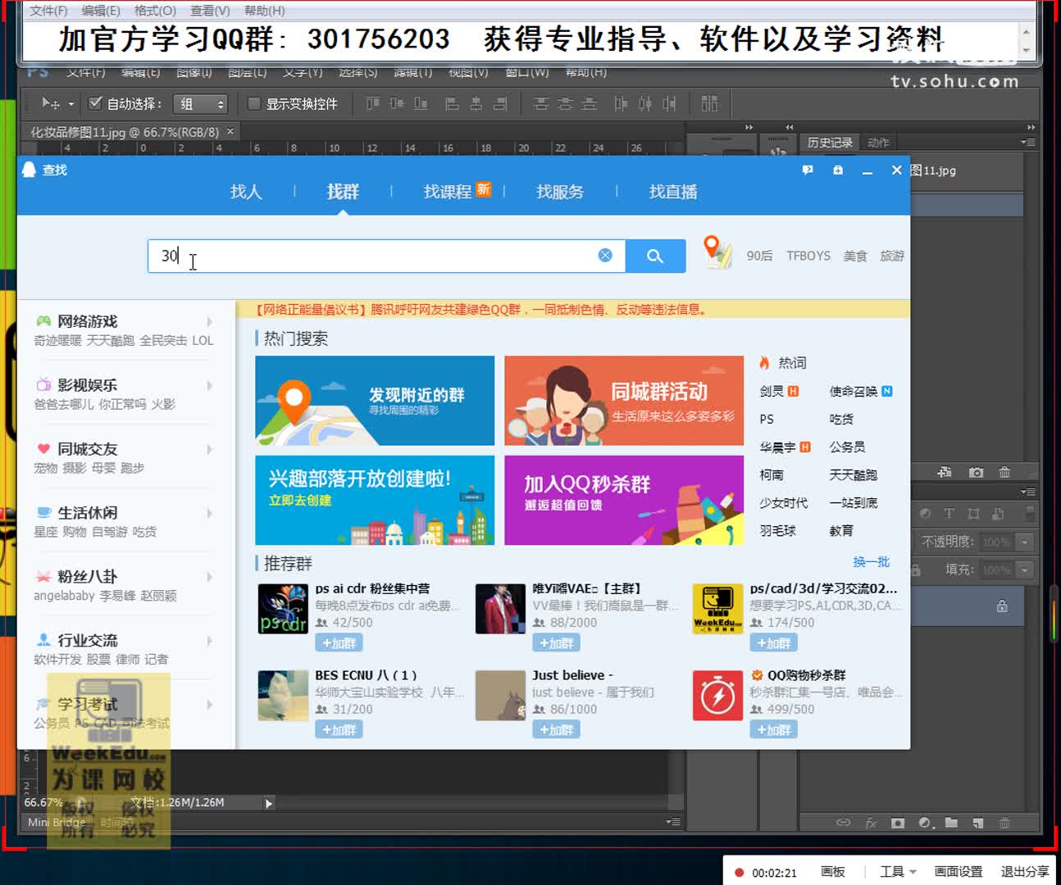Click the map location pin icon

(x=717, y=252)
